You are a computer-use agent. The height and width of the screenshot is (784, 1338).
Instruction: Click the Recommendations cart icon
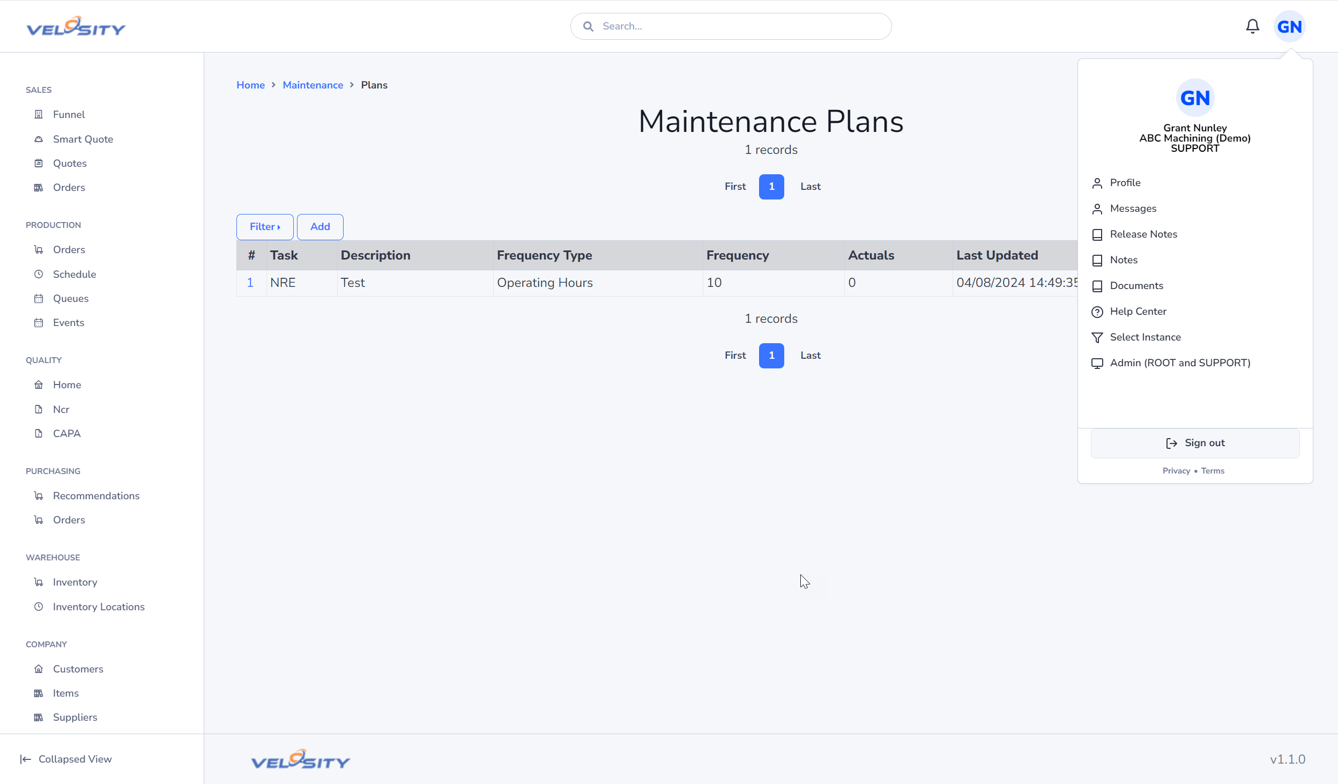coord(39,495)
